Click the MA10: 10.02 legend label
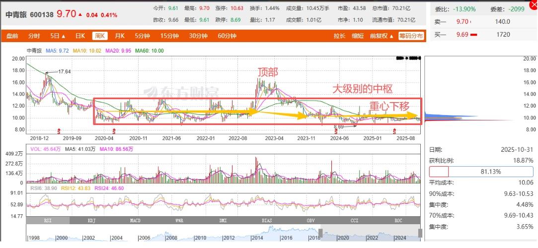Image resolution: width=538 pixels, height=248 pixels. pos(87,51)
